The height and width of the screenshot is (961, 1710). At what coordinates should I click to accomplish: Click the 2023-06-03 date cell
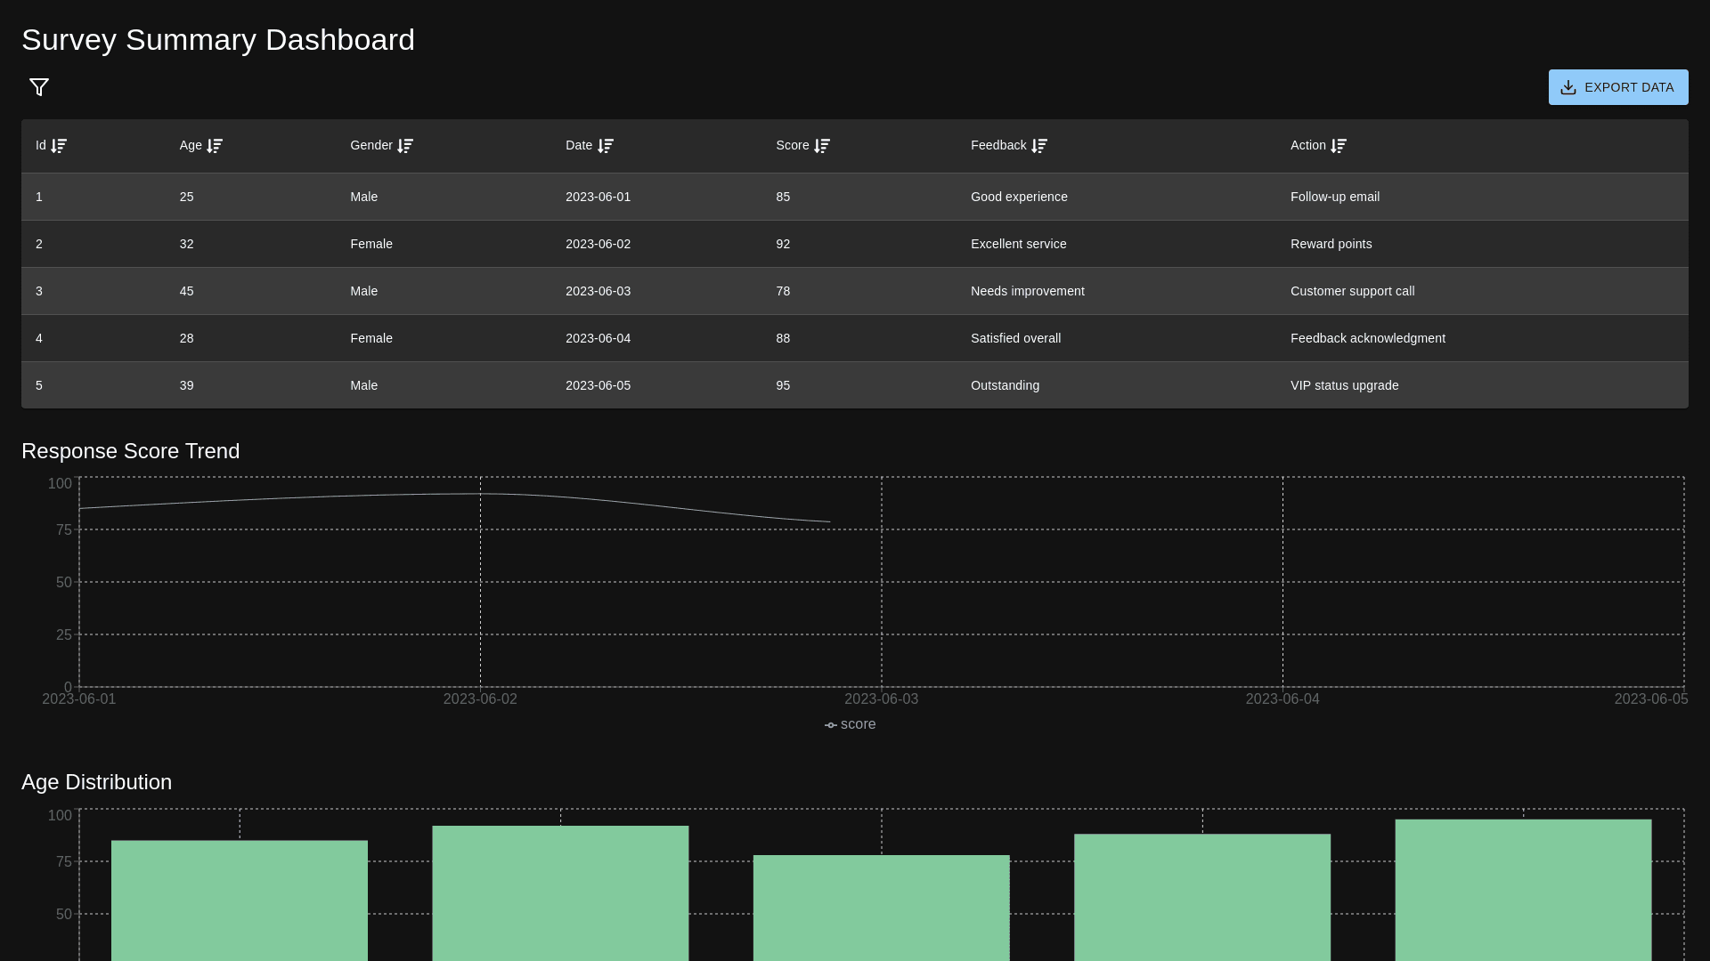[x=598, y=291]
